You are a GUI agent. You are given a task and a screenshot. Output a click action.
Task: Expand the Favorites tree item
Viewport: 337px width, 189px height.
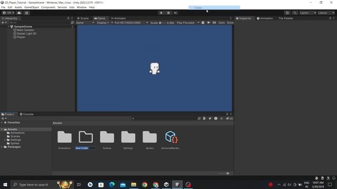click(2, 122)
